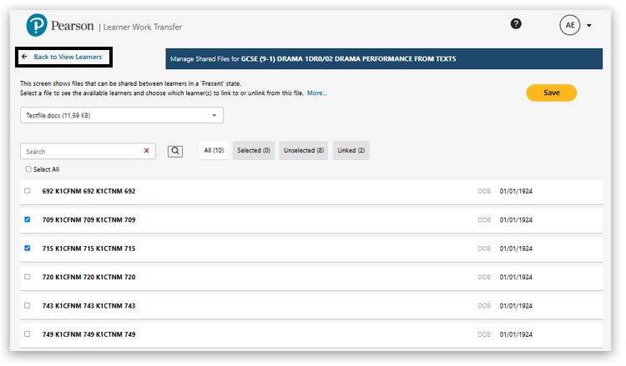The height and width of the screenshot is (366, 626).
Task: Uncheck learner 715 checkbox
Action: coord(28,248)
